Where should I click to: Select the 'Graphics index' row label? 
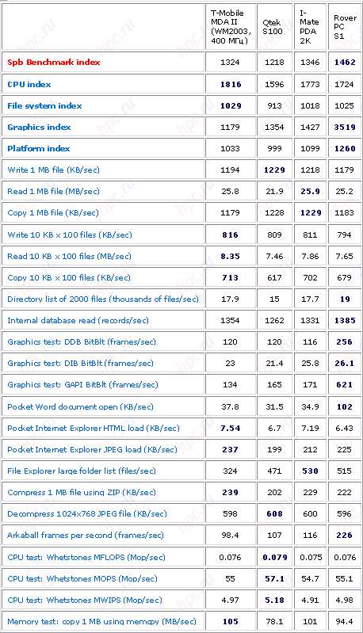coord(39,128)
